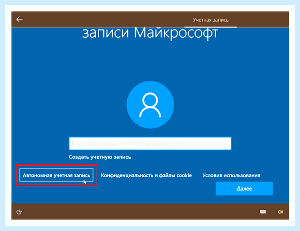The height and width of the screenshot is (231, 300).
Task: Open the Ease of Access icon
Action: click(19, 212)
